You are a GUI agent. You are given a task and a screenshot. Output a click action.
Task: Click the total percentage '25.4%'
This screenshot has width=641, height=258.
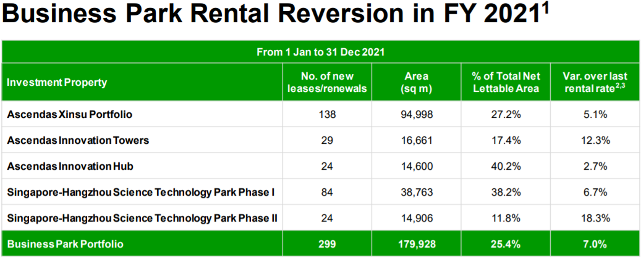[506, 244]
